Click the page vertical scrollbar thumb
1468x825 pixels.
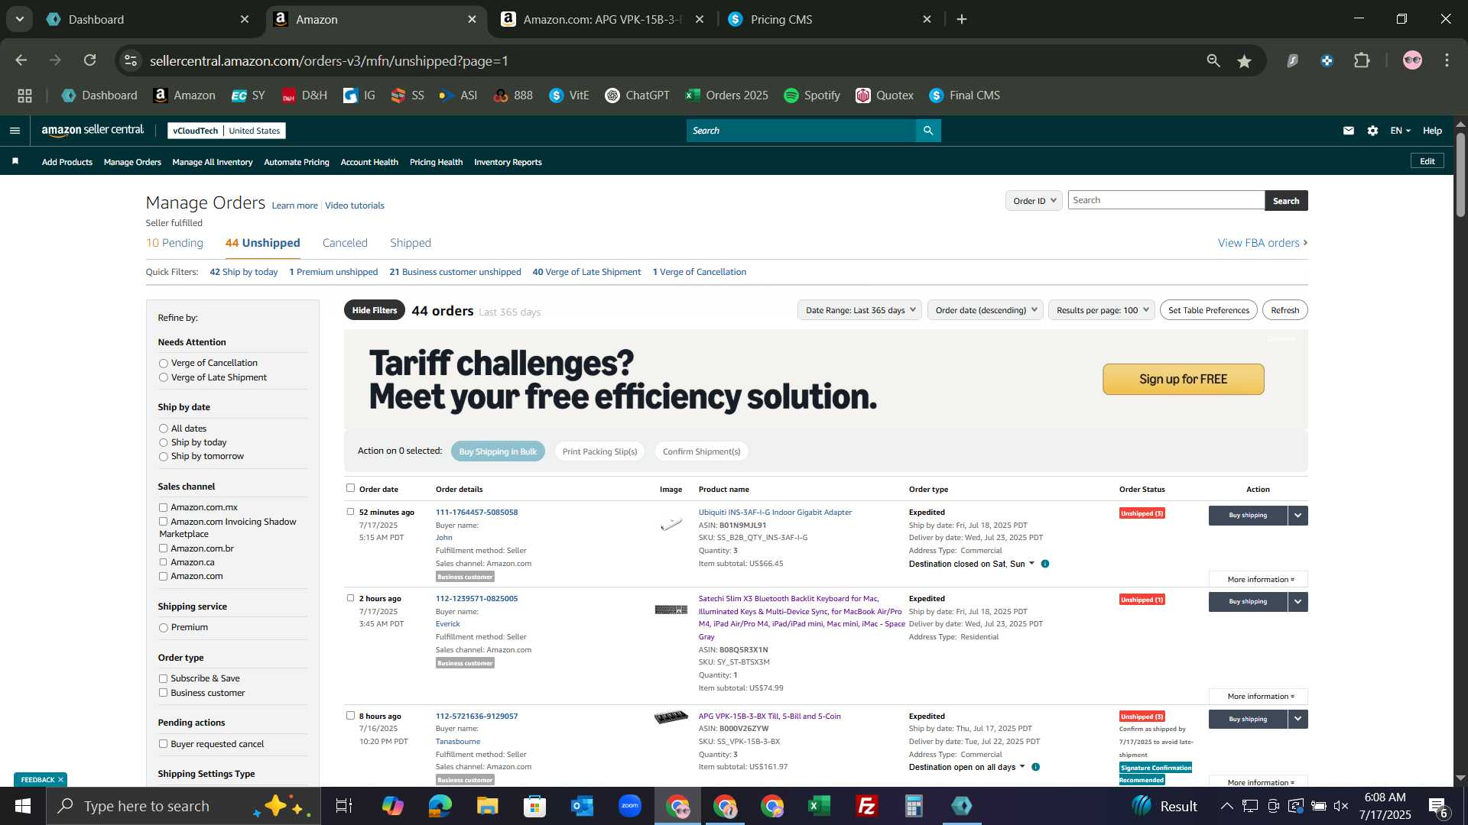point(1460,174)
